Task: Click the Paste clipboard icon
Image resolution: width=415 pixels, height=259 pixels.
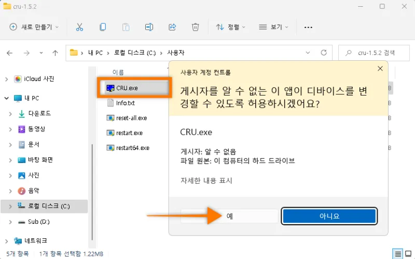Action: (x=126, y=27)
